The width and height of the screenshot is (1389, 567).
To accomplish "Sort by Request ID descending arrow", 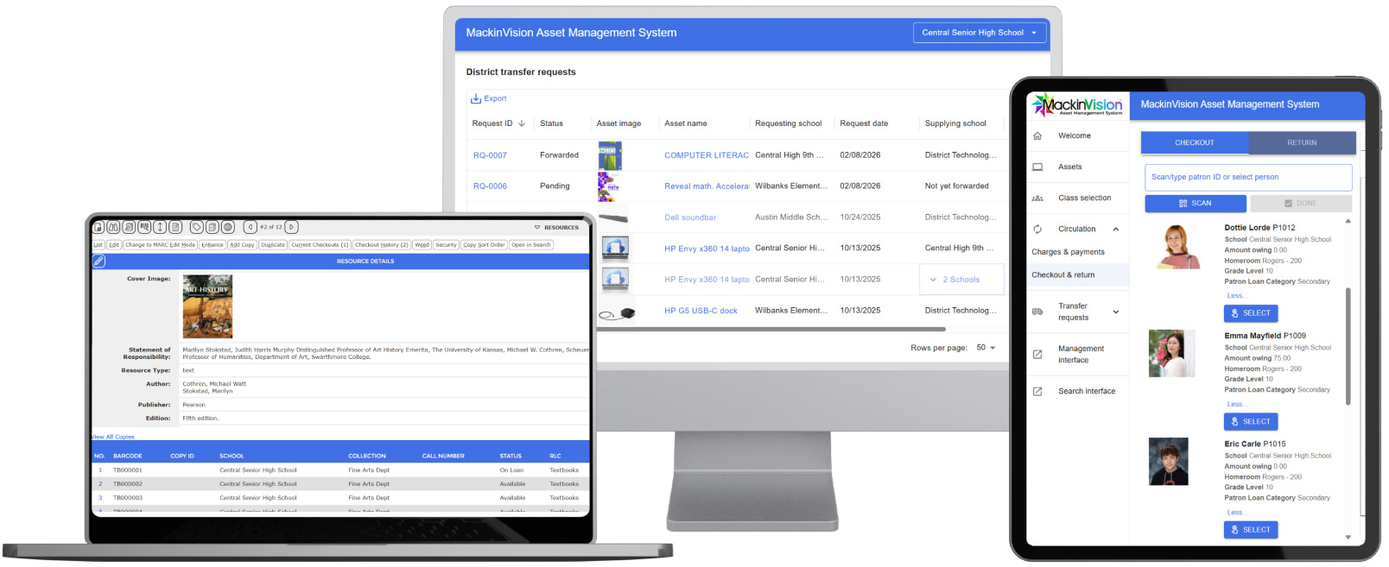I will click(522, 123).
